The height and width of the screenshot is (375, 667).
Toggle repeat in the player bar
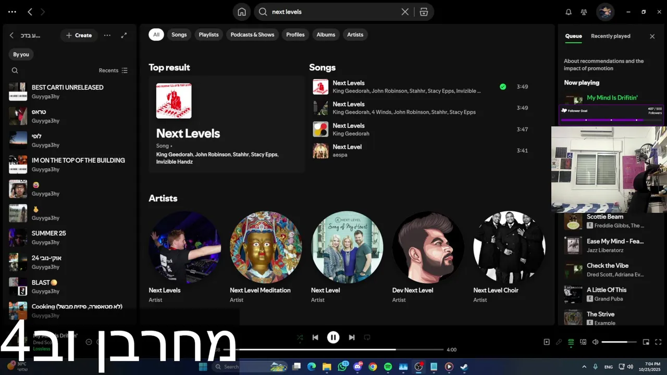pyautogui.click(x=367, y=337)
